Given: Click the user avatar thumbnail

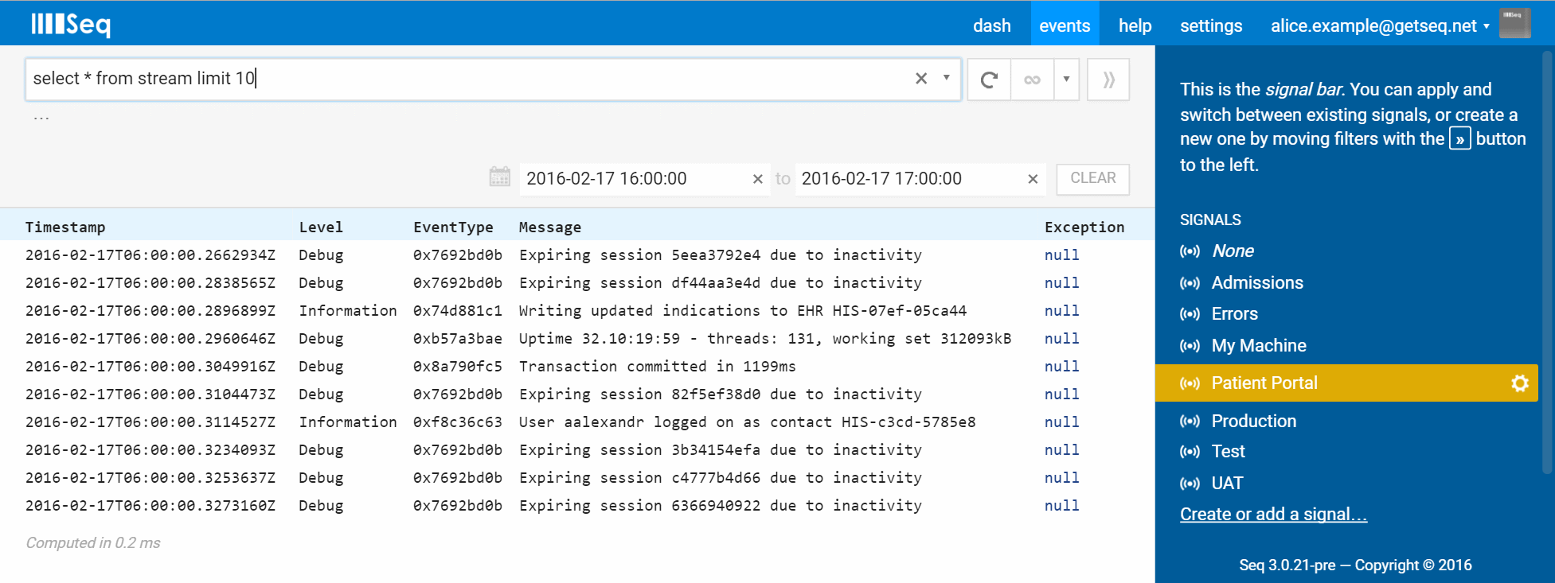Looking at the screenshot, I should pos(1514,23).
